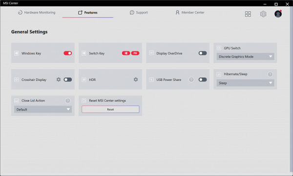Image resolution: width=293 pixels, height=176 pixels.
Task: Disable the Windows Key toggle
Action: 68,53
